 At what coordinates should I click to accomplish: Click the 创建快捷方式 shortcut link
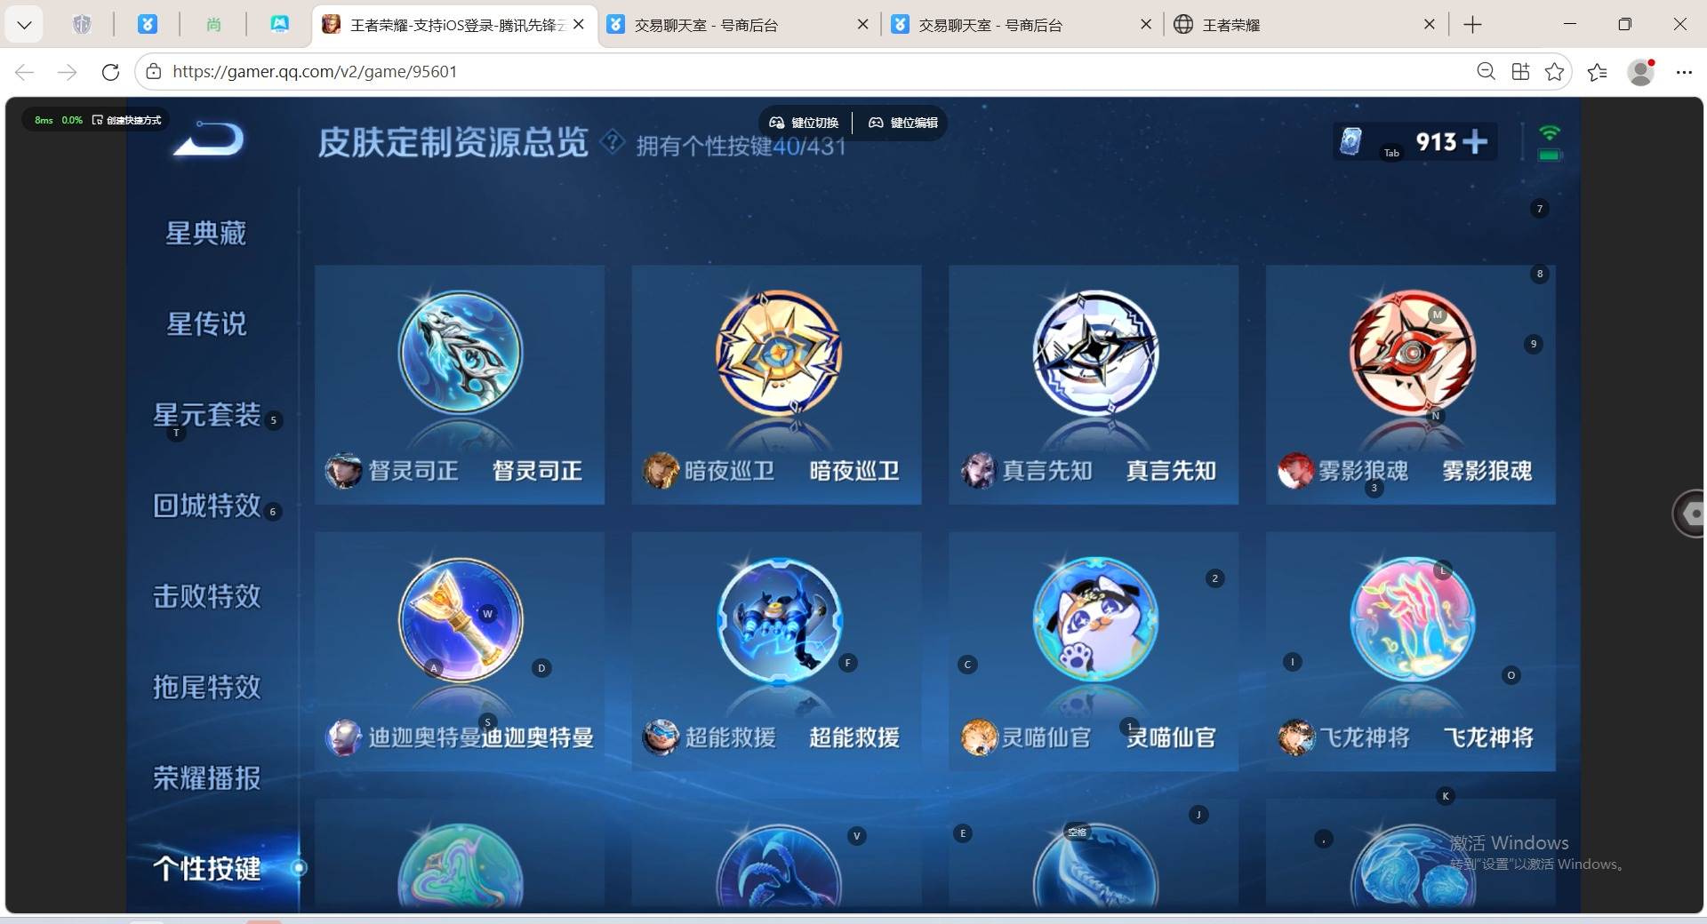[x=127, y=120]
